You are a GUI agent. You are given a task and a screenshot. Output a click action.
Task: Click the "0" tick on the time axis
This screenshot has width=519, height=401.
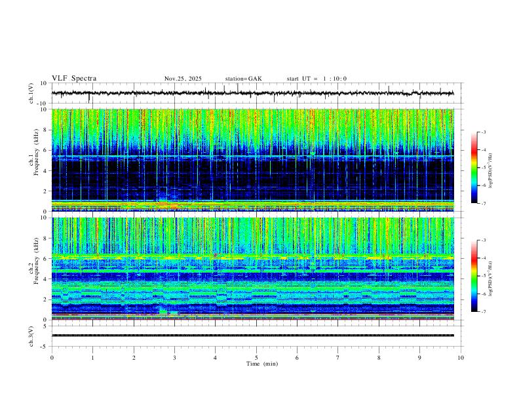52,358
